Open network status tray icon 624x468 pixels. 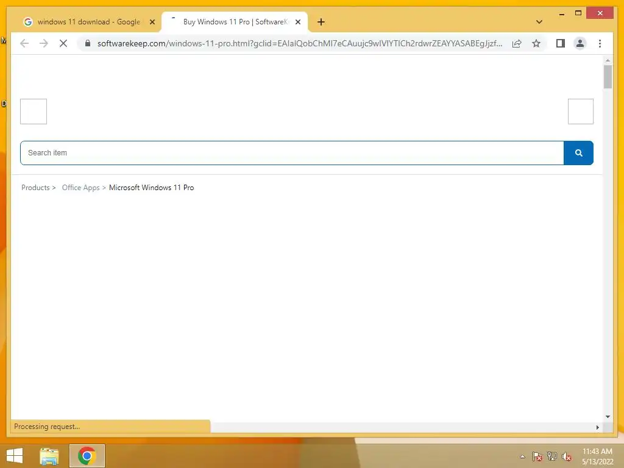pos(552,456)
